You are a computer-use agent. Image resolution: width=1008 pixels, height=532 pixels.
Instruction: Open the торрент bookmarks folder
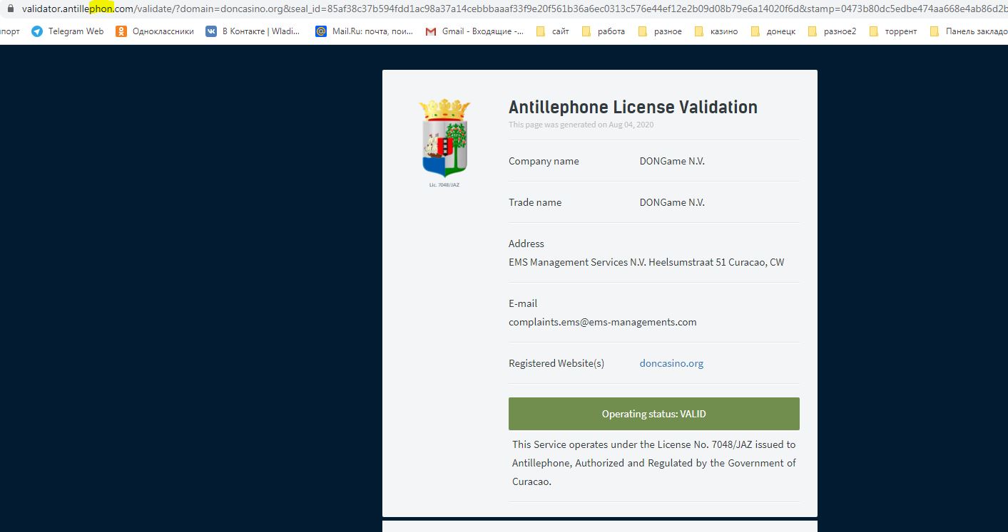pos(893,31)
